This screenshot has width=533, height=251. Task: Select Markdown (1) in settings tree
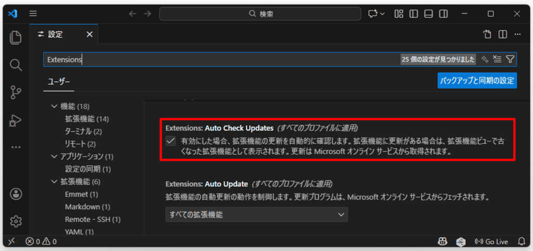coord(87,207)
